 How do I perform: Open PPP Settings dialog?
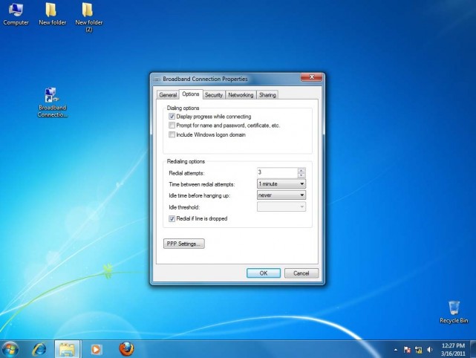(x=183, y=244)
